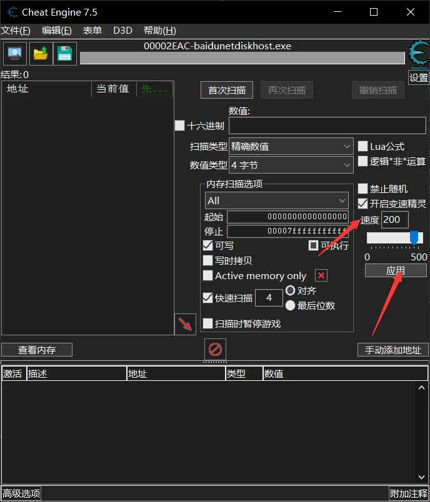
Task: Click the red circle clear-list icon
Action: (216, 348)
